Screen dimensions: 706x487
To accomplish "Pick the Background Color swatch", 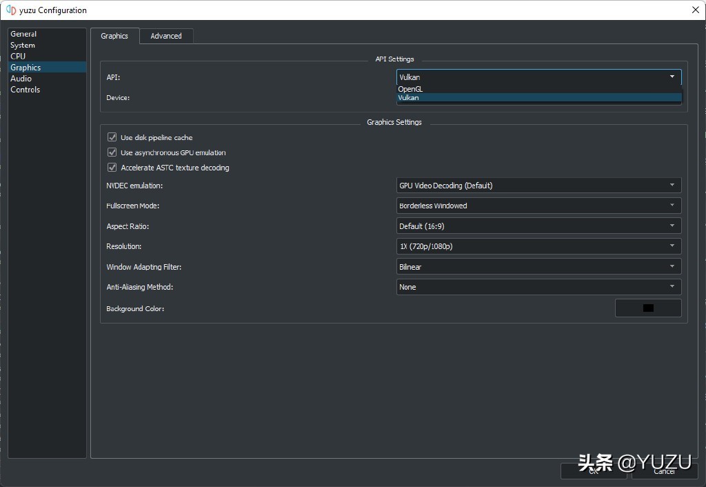I will 647,308.
